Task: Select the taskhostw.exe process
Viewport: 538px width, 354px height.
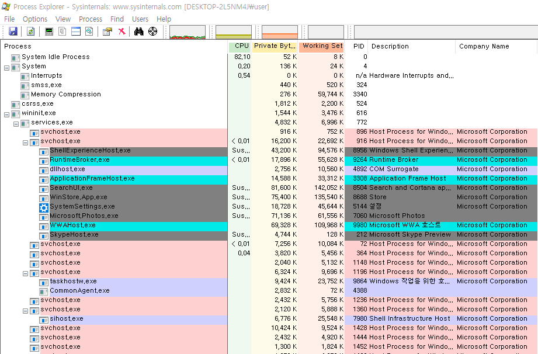Action: click(74, 282)
